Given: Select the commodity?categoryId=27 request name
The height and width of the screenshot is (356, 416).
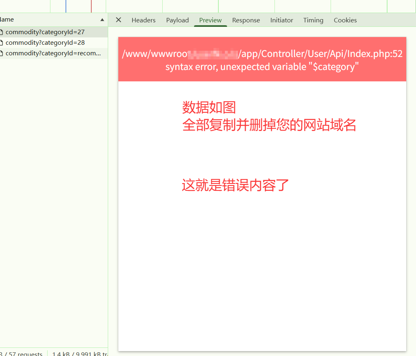Looking at the screenshot, I should coord(45,32).
